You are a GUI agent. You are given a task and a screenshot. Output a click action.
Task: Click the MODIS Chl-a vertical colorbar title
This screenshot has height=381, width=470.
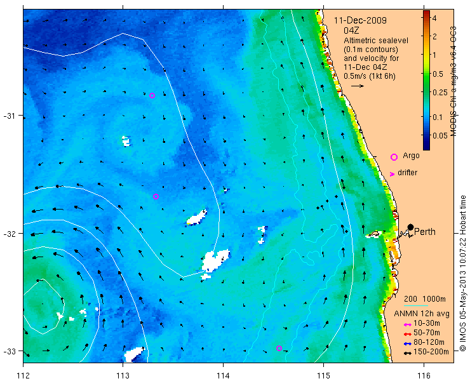(x=453, y=81)
